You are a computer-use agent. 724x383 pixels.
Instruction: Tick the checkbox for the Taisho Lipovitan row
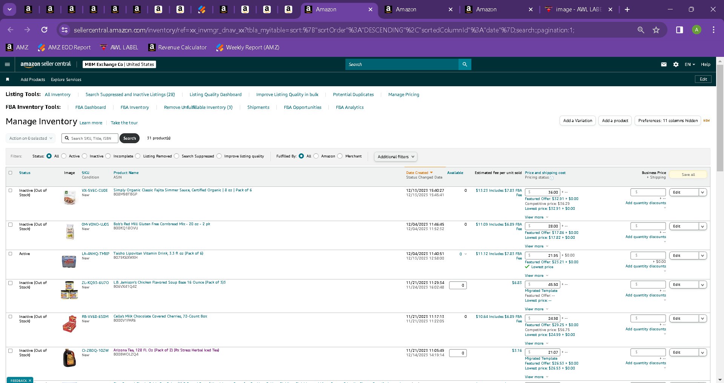point(11,254)
